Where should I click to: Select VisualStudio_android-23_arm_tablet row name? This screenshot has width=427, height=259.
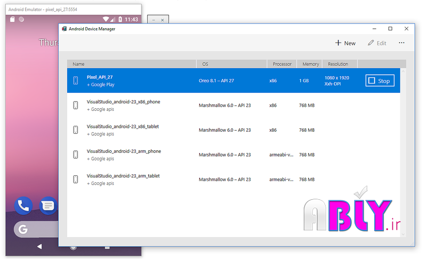coord(123,176)
